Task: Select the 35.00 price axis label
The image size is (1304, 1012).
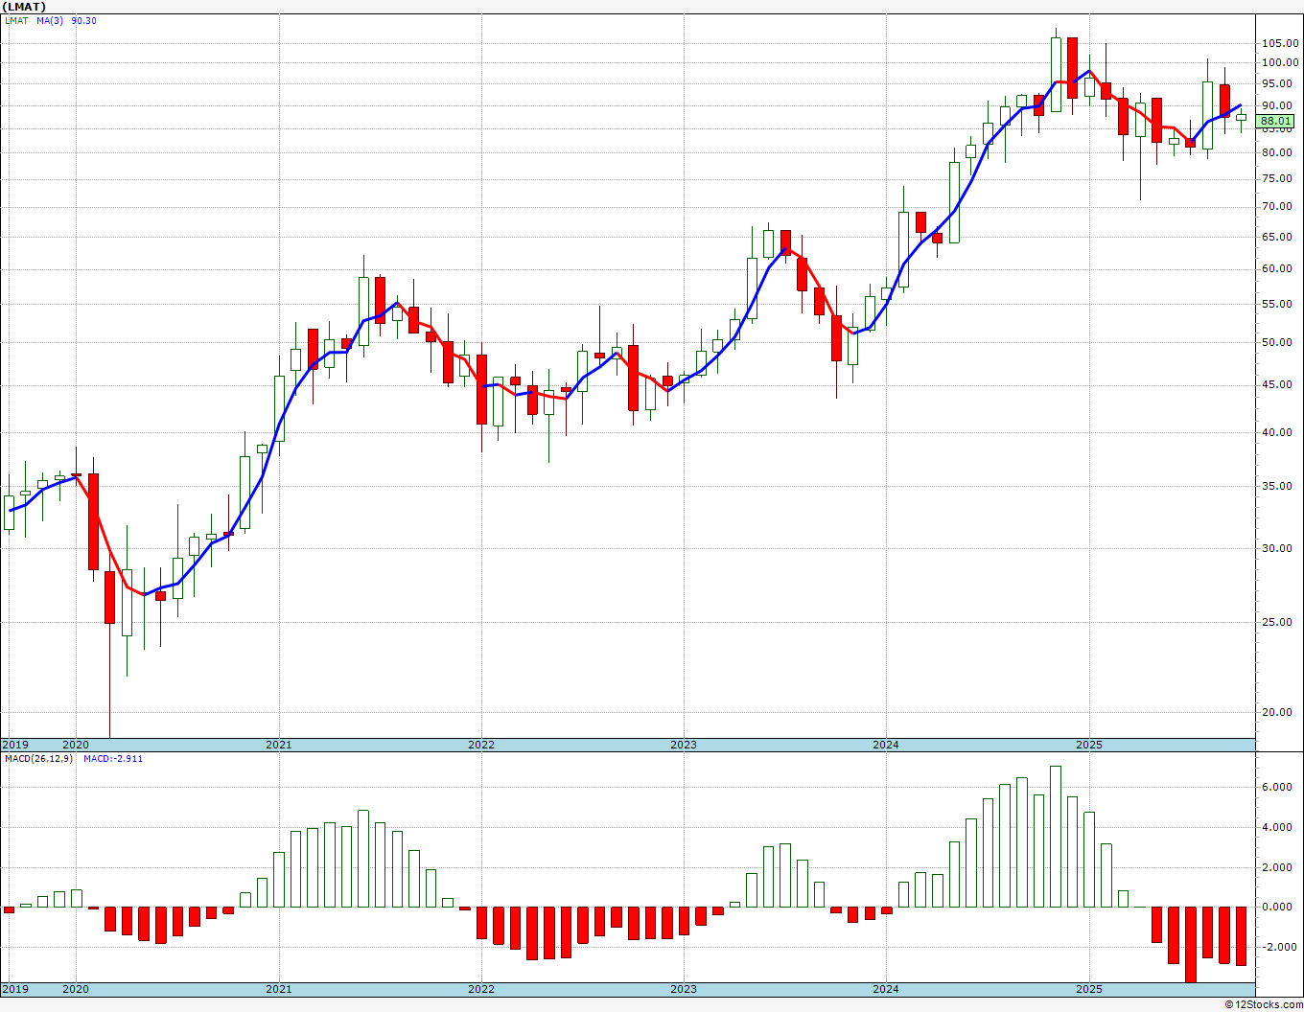Action: 1279,487
